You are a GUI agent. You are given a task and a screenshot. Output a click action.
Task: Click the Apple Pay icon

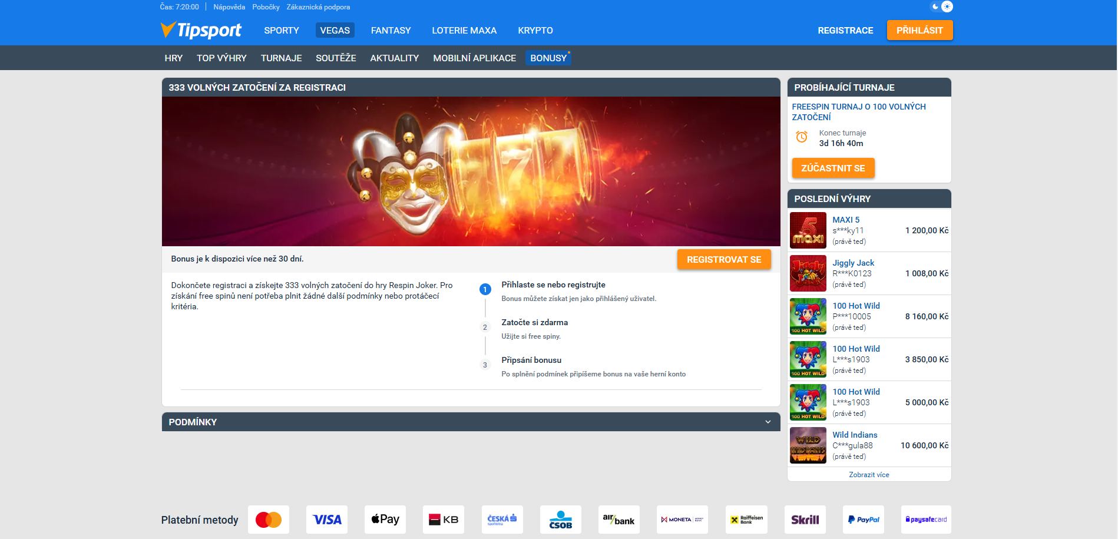click(385, 520)
